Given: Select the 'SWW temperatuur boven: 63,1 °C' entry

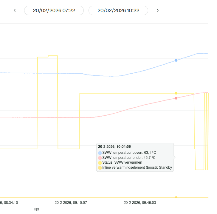Looking at the screenshot, I should click(x=129, y=153).
